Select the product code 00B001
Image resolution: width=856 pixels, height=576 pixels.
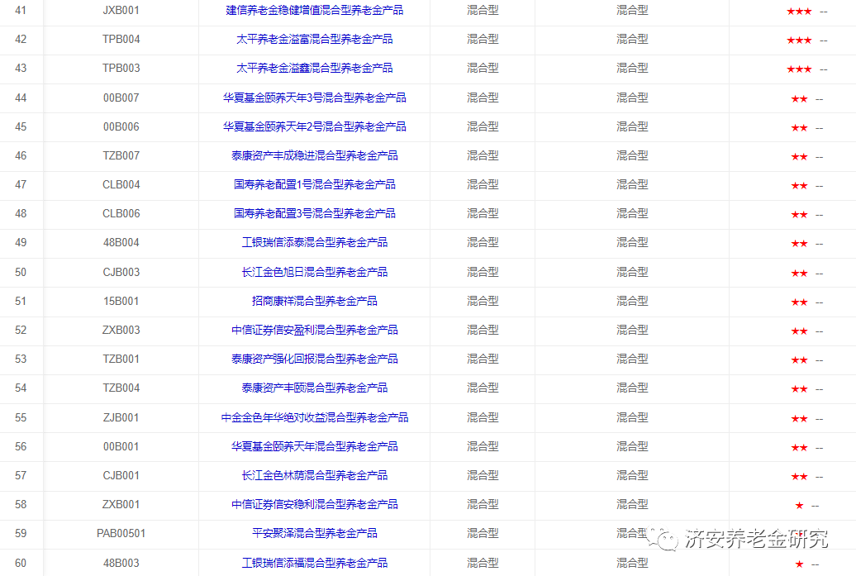pos(121,446)
